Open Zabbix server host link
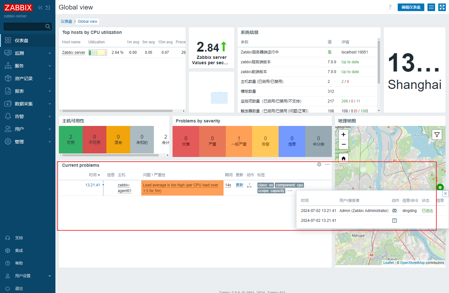This screenshot has height=293, width=449. [x=73, y=53]
